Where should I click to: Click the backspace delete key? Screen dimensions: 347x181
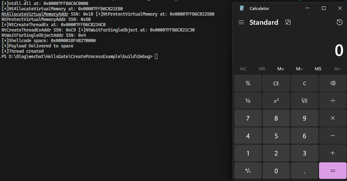point(332,83)
